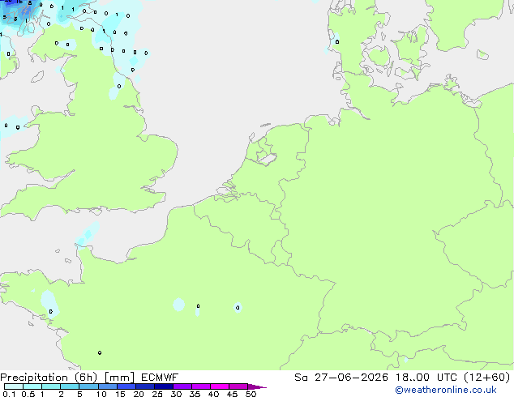Viewport: 514px width, 397px height.
Task: Select the '[mm]' unit label
Action: point(119,378)
